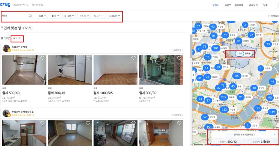Image resolution: width=279 pixels, height=146 pixels.
Task: Select the 37 cluster marker on map
Action: click(219, 88)
